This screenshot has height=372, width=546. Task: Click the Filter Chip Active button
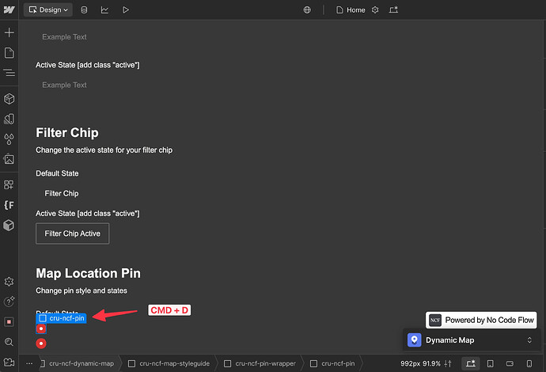click(73, 233)
